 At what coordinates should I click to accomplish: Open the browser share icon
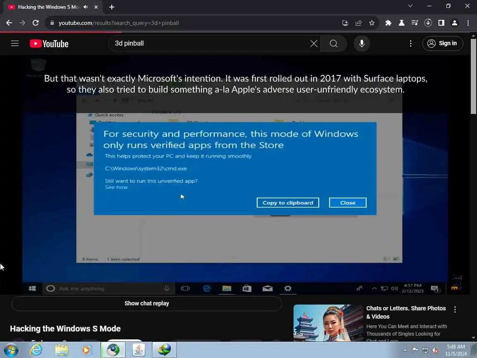(x=358, y=23)
